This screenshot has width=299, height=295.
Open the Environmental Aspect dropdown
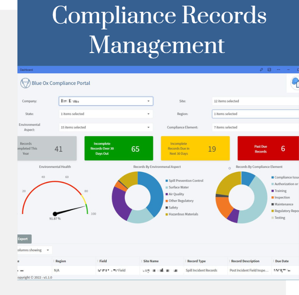(x=106, y=127)
